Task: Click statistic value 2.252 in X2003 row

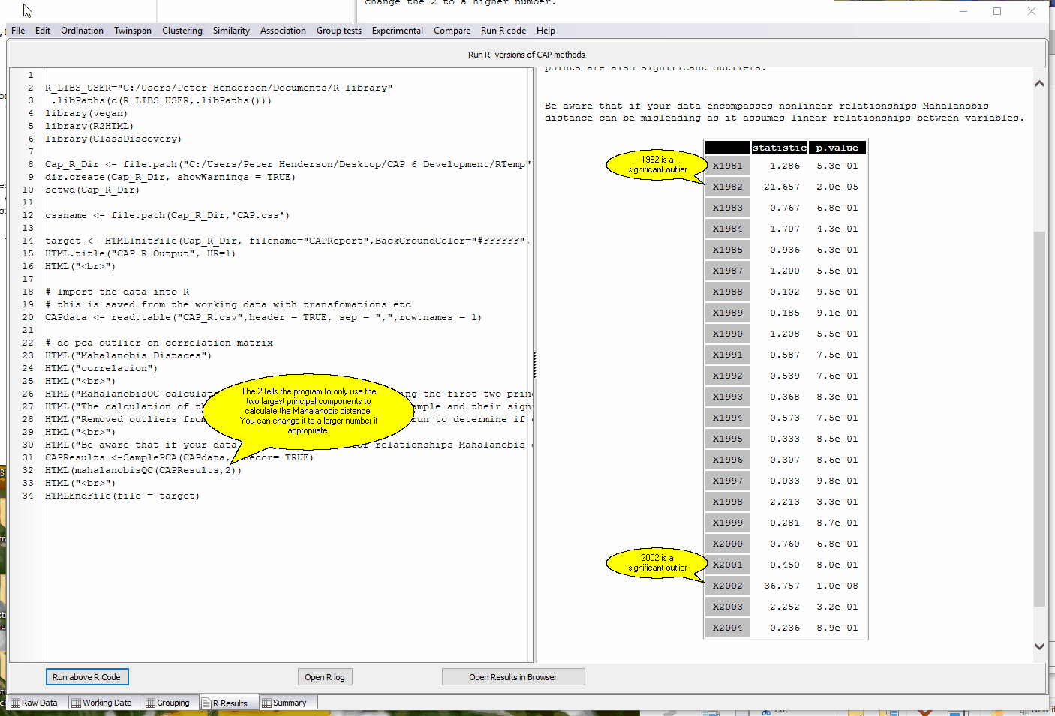Action: pos(785,607)
